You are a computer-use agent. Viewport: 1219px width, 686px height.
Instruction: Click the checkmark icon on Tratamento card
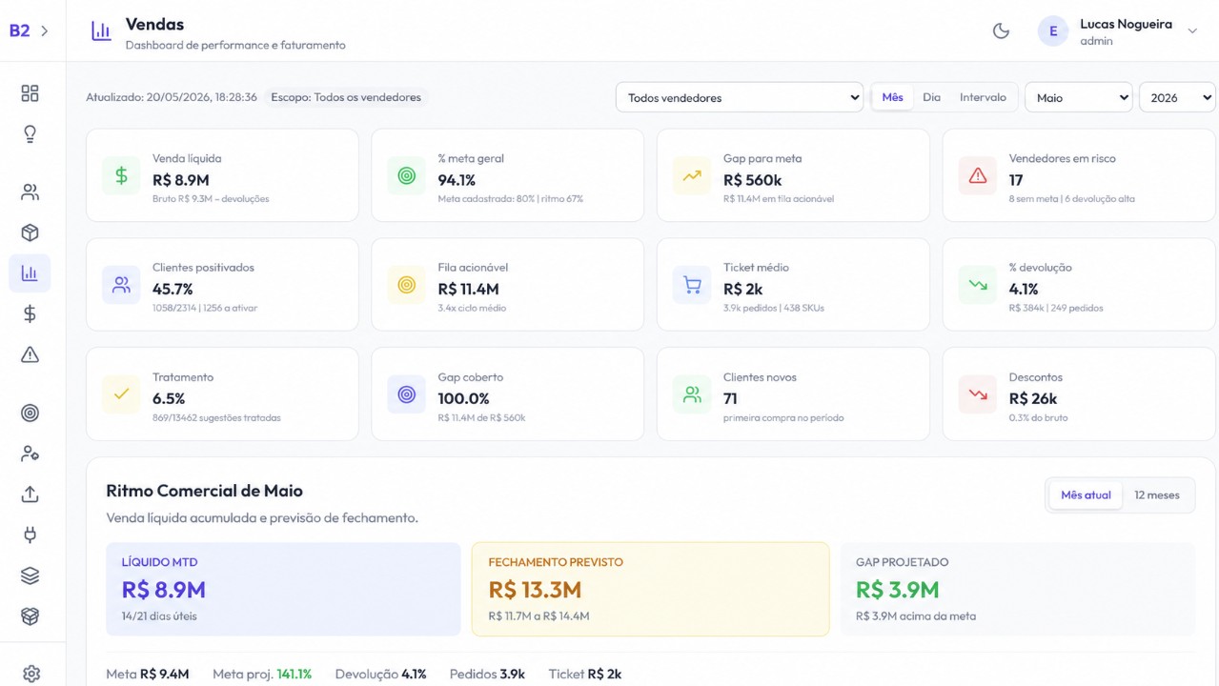tap(121, 394)
